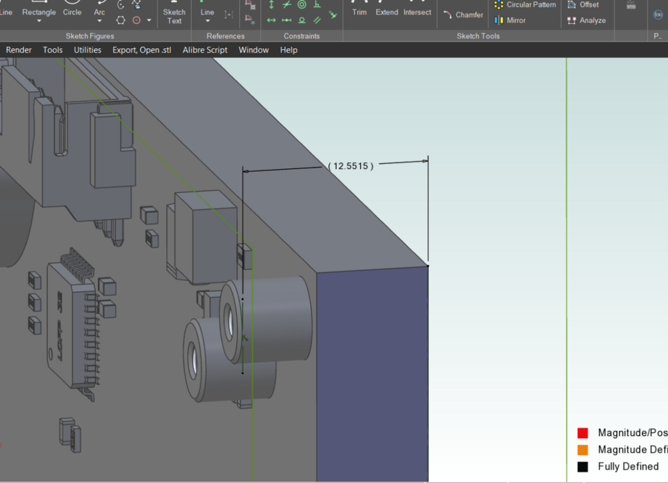Run the sketch Analyze tool

(587, 20)
